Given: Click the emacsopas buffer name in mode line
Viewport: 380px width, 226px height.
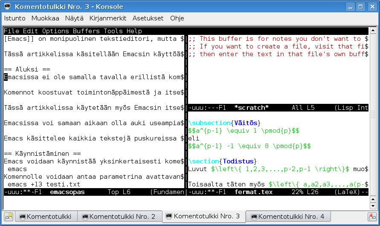Looking at the screenshot, I should 67,192.
